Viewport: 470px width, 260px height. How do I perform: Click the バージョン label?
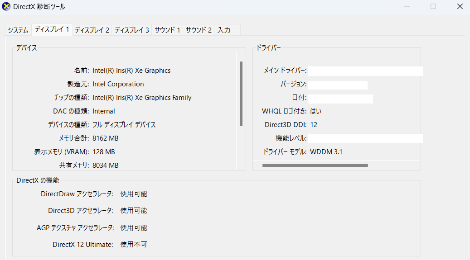(293, 84)
